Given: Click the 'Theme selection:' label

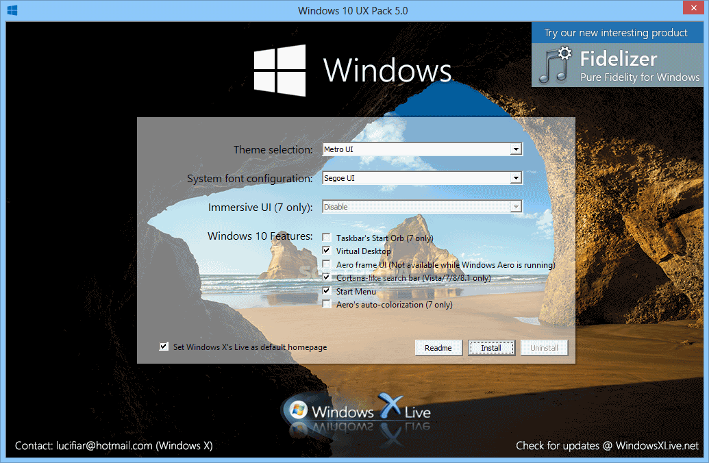Looking at the screenshot, I should point(273,150).
